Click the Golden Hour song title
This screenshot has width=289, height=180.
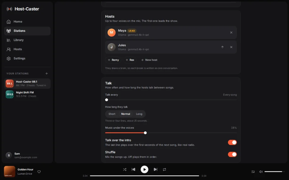pos(25,169)
